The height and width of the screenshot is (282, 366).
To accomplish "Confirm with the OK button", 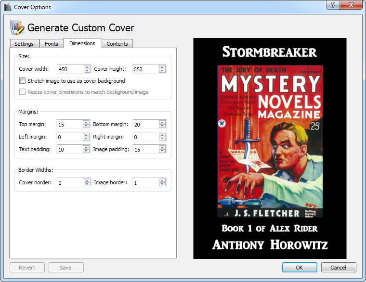I will 300,267.
